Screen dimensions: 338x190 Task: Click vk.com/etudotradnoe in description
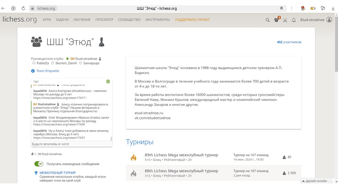point(153,118)
